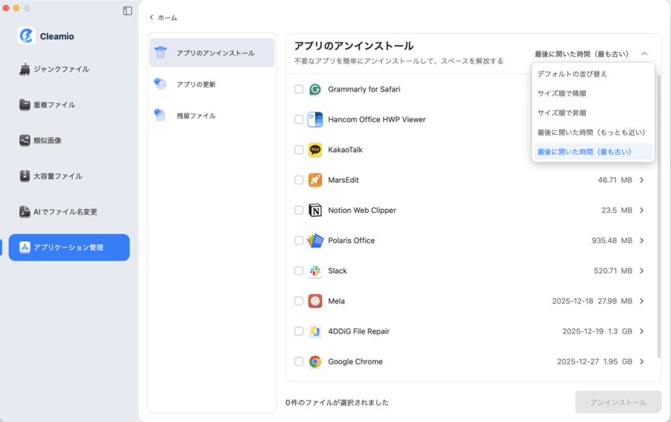
Task: Open the 重複ファイル section
Action: click(69, 105)
